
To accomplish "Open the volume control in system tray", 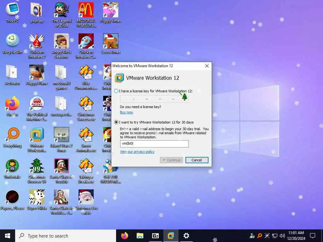I will pos(282,236).
